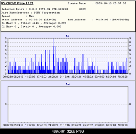Click the 24:20:21 label under the C1 chart

53,77
